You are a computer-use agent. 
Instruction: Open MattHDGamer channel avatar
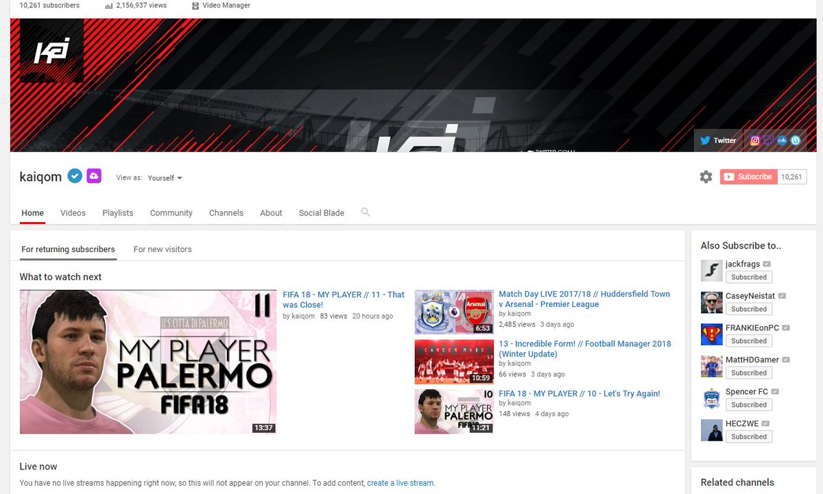coord(712,366)
